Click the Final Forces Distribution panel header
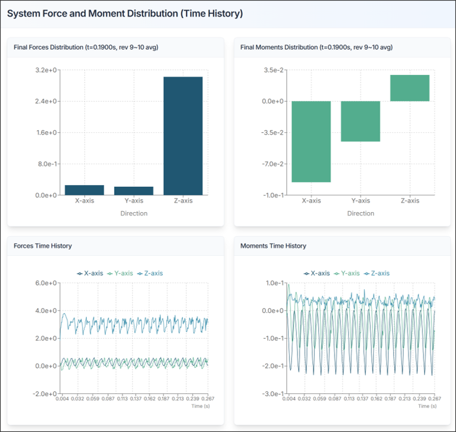This screenshot has width=456, height=432. coord(86,47)
